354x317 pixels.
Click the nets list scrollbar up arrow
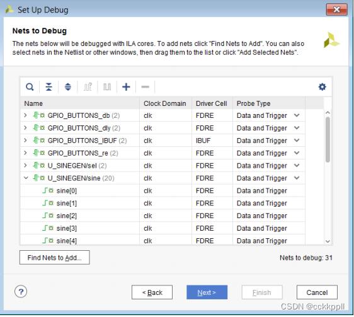point(328,113)
